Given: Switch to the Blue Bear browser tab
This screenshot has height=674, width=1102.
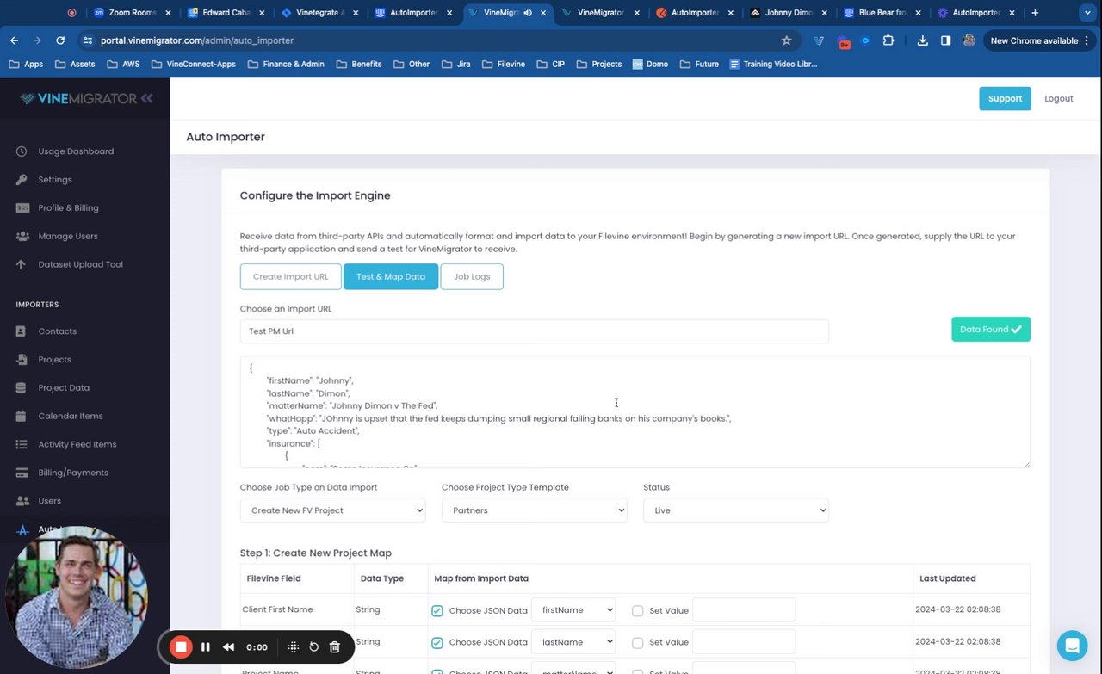Looking at the screenshot, I should [x=881, y=13].
